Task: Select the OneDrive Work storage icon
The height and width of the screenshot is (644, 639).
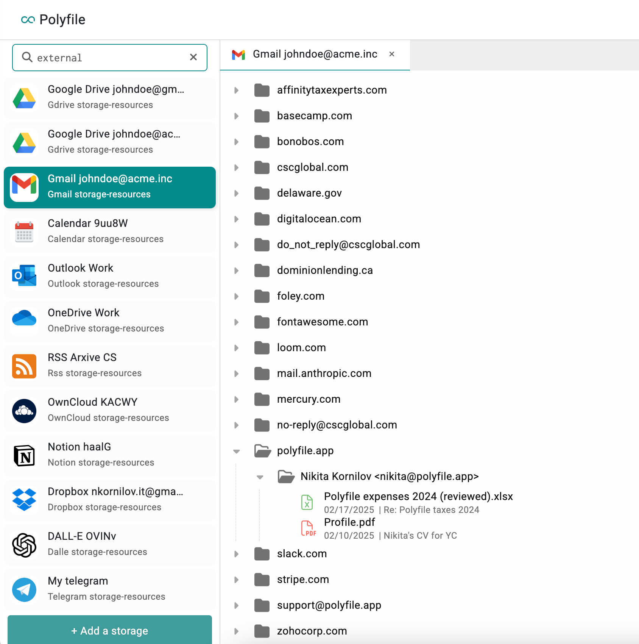Action: (x=24, y=321)
